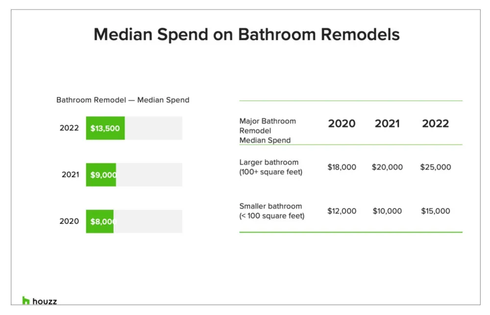Select the 2020 column header in table
Viewport: 490px width, 315px height.
[x=342, y=123]
